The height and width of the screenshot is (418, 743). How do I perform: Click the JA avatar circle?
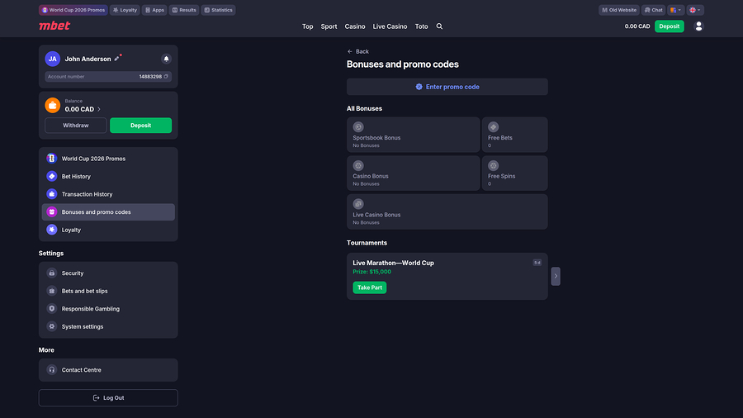point(53,59)
